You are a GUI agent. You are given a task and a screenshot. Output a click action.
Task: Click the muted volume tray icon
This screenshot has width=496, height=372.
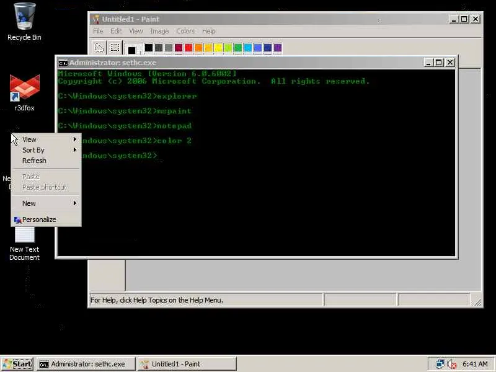pos(452,364)
